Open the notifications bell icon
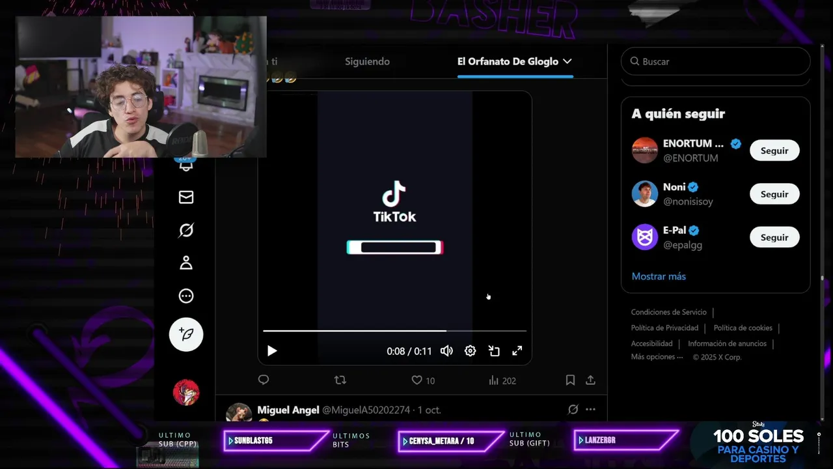The height and width of the screenshot is (469, 833). click(x=186, y=165)
